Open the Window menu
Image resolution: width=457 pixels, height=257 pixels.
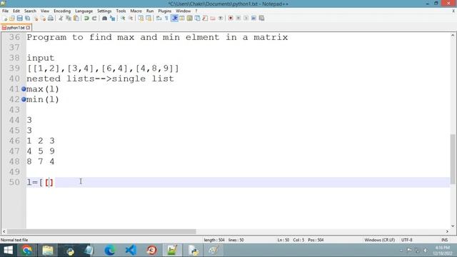[x=183, y=11]
